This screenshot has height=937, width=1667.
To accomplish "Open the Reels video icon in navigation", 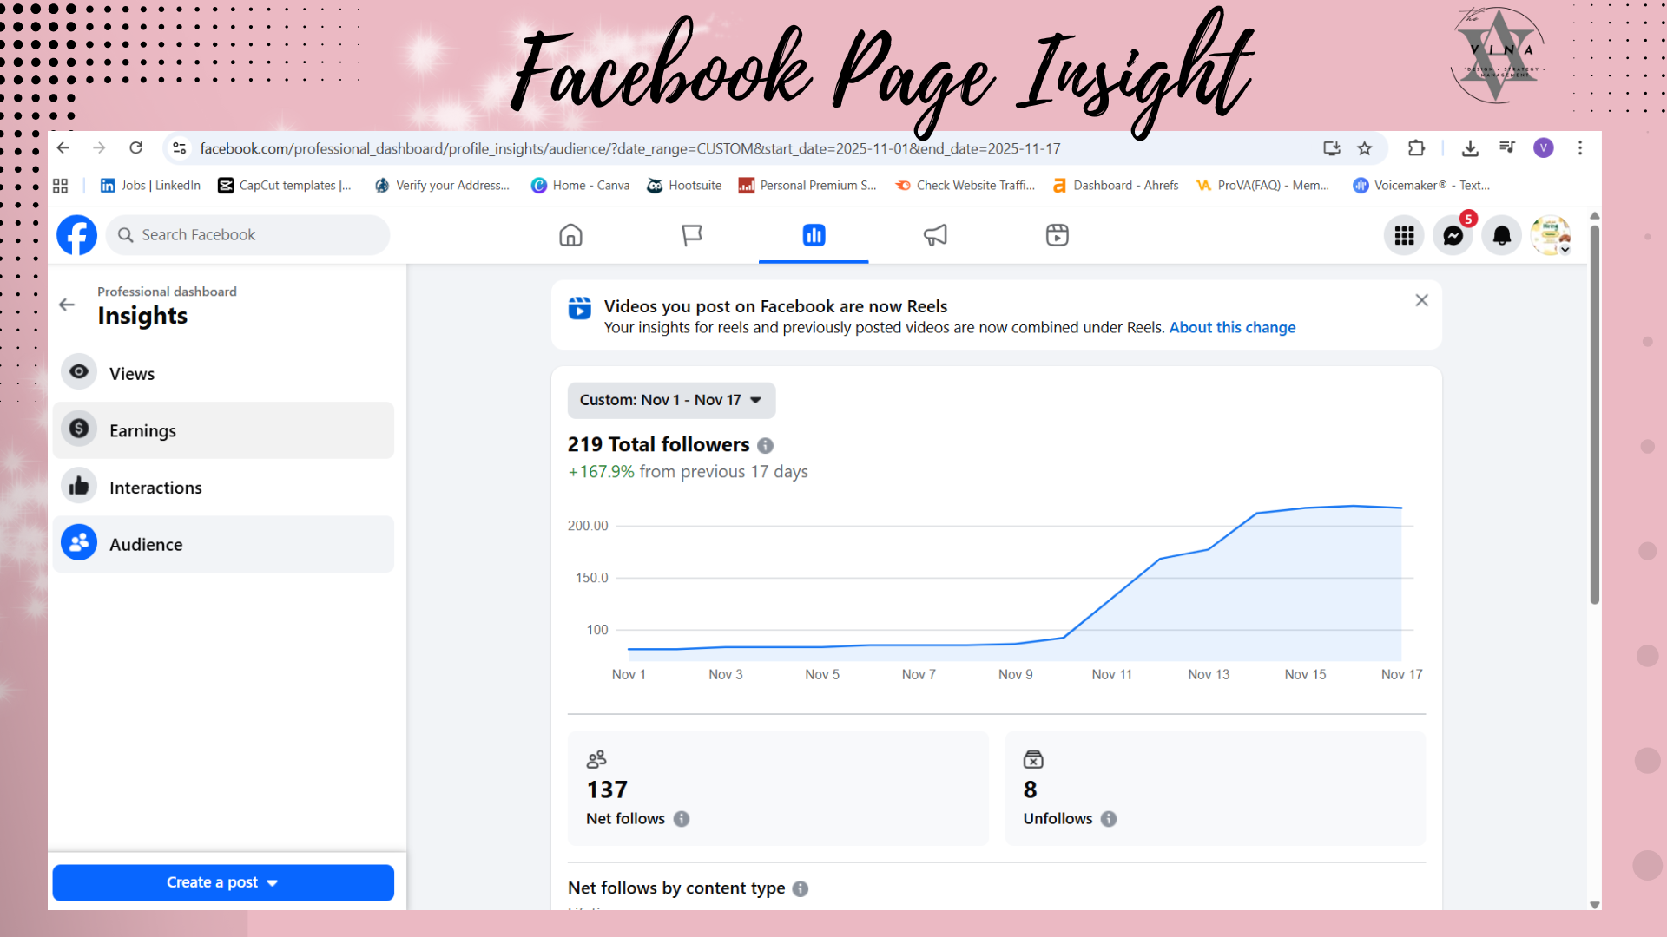I will 1057,235.
